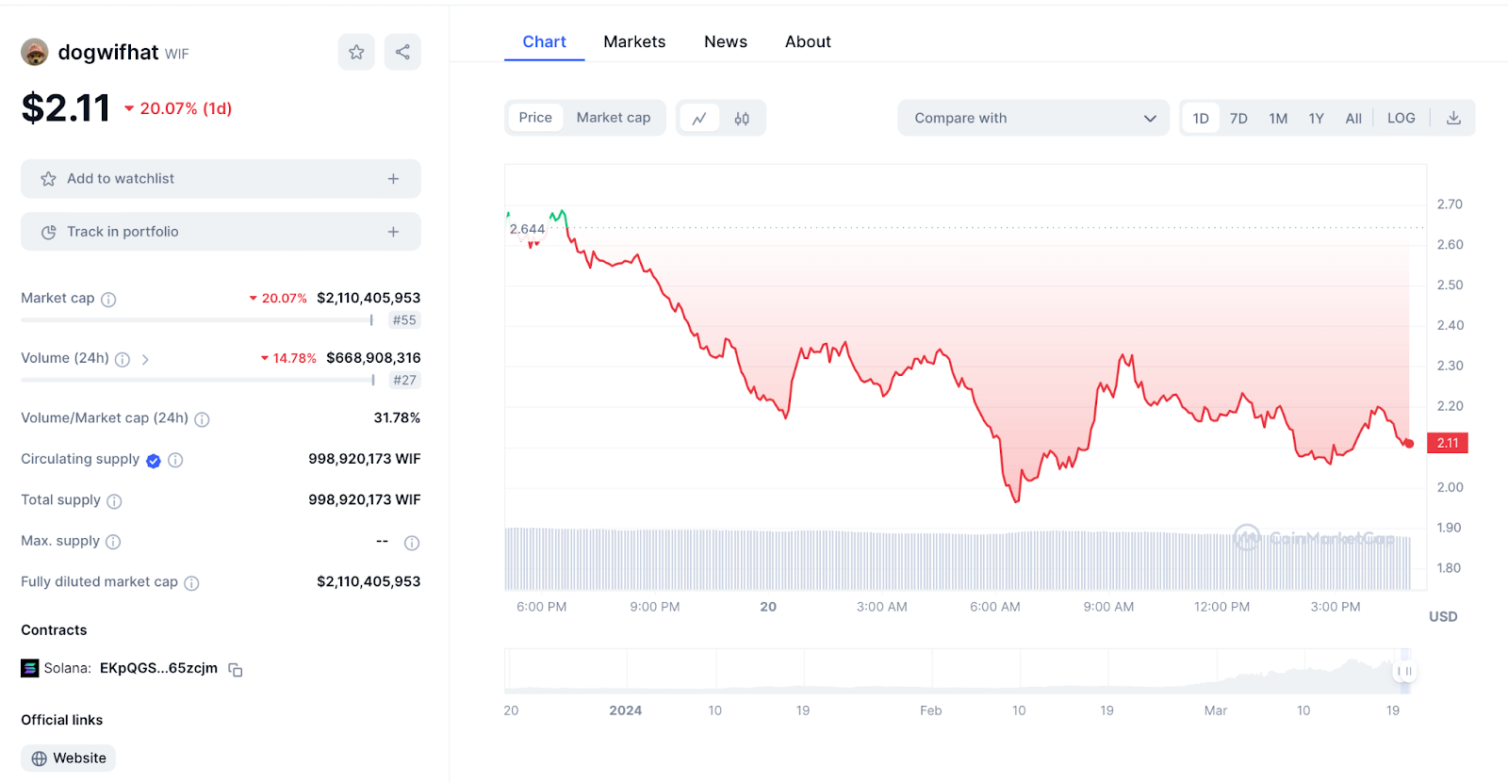Viewport: 1508px width, 783px height.
Task: Open the Chart tab
Action: coord(544,41)
